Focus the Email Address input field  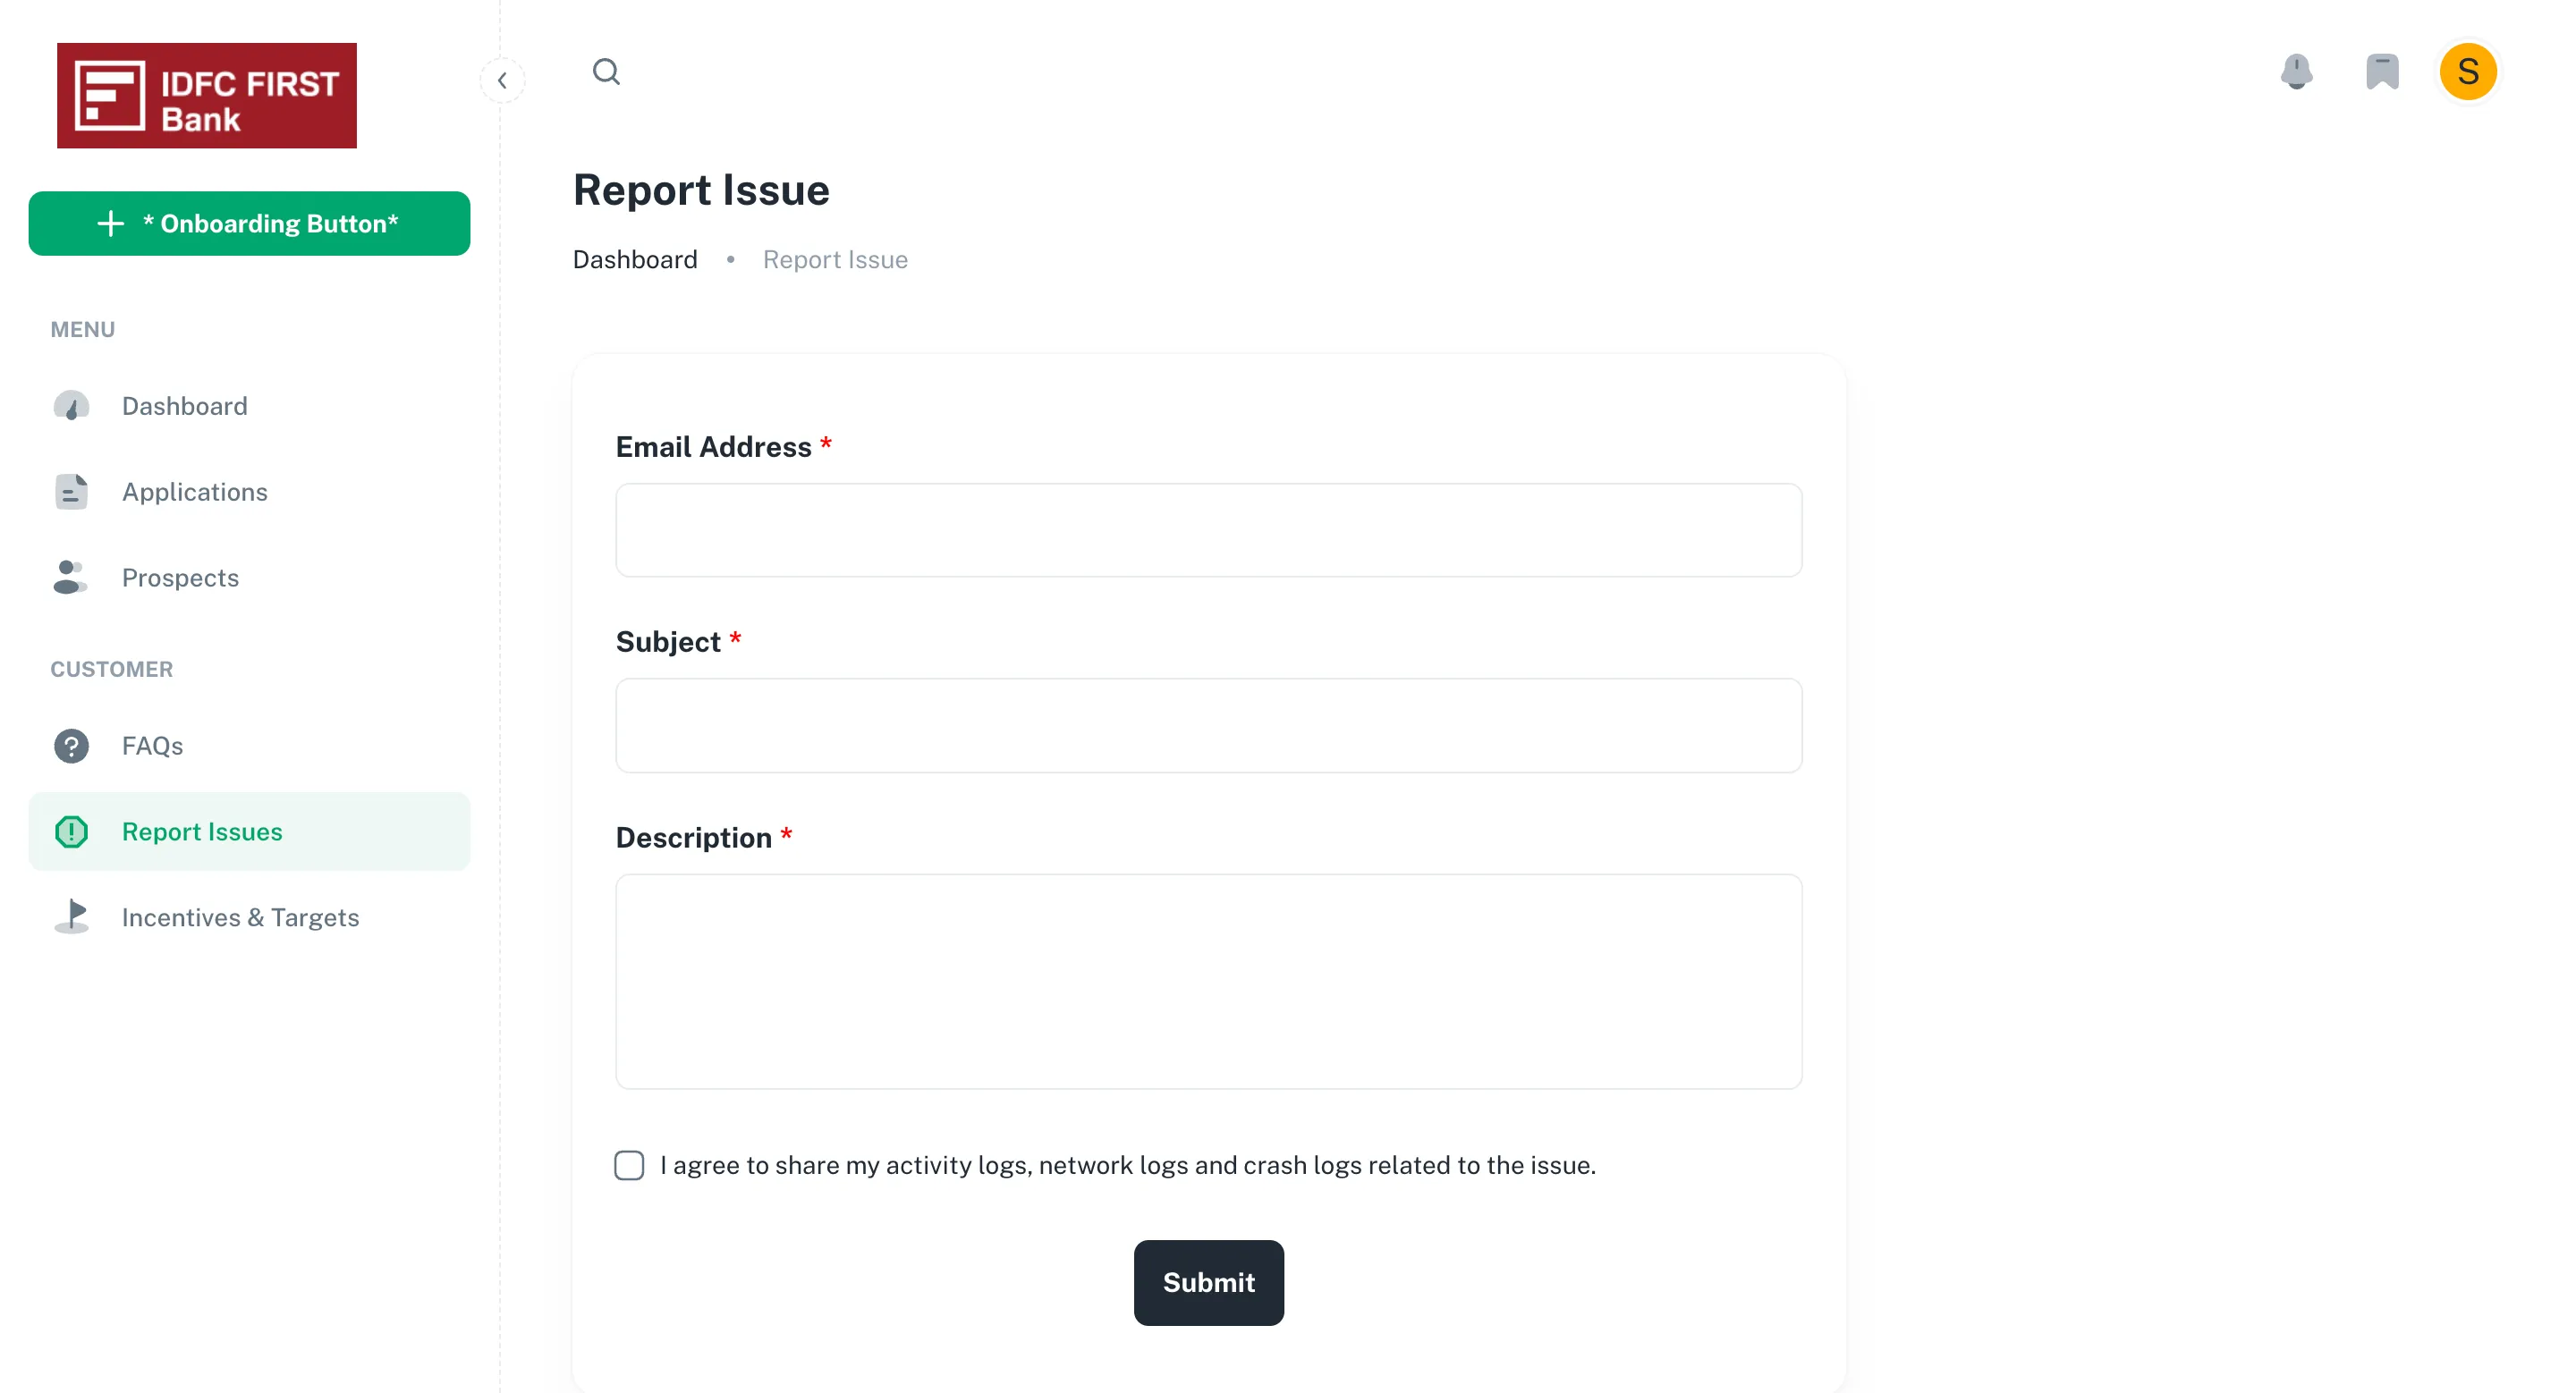1208,529
